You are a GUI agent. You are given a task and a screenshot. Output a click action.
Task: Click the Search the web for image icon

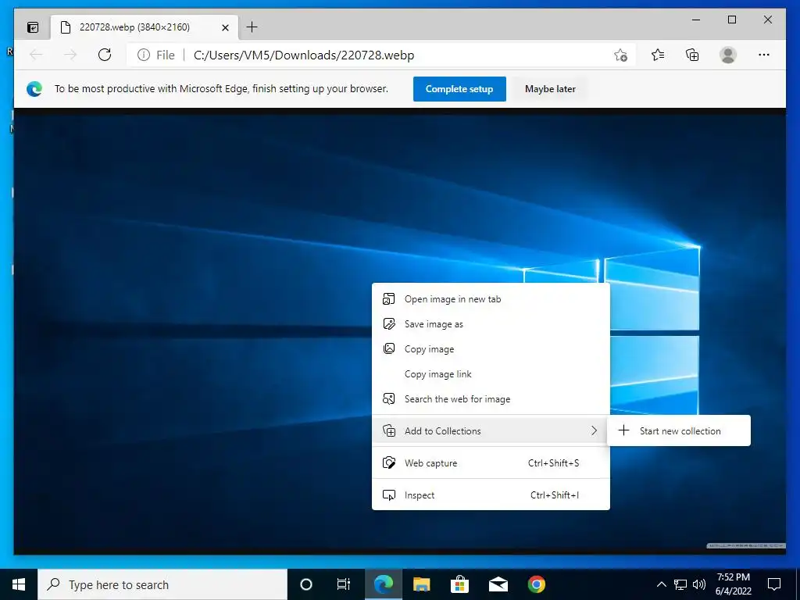(x=389, y=399)
